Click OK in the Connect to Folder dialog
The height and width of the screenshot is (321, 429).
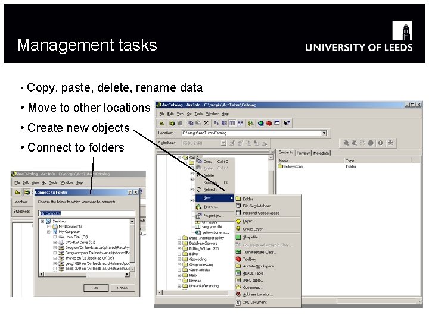(x=96, y=288)
